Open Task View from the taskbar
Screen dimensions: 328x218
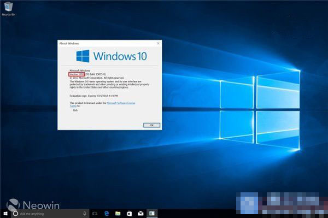point(95,214)
